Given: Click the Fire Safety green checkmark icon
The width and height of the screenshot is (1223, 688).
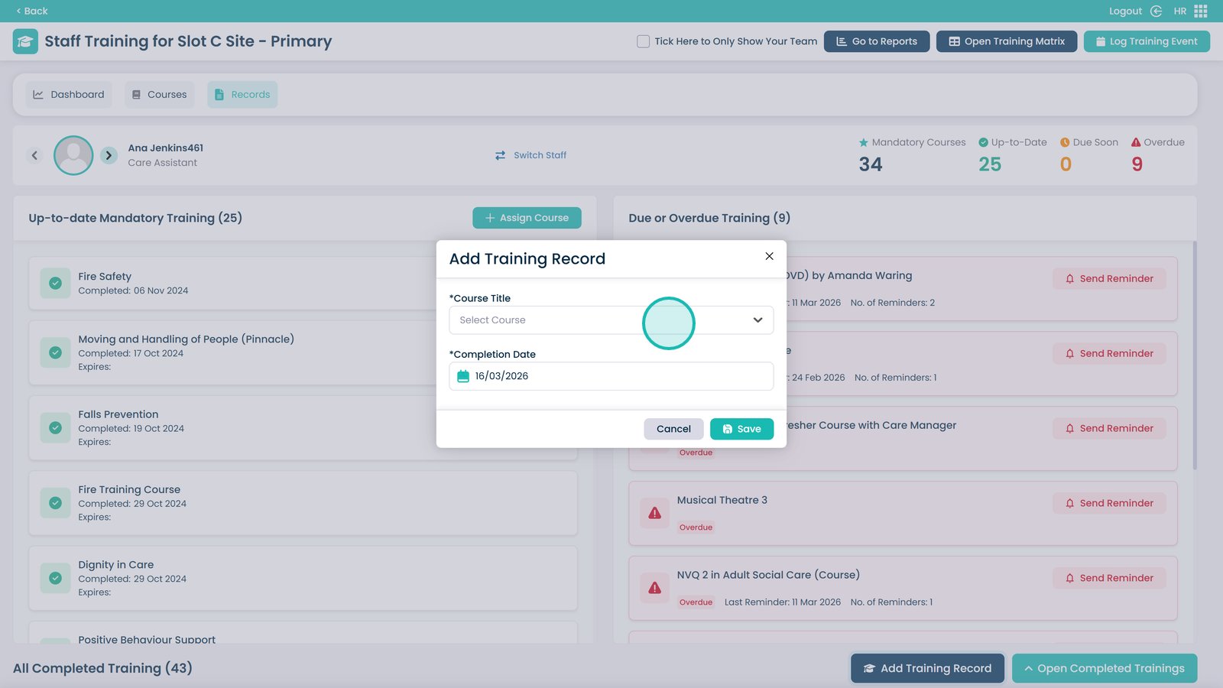Looking at the screenshot, I should (x=55, y=283).
